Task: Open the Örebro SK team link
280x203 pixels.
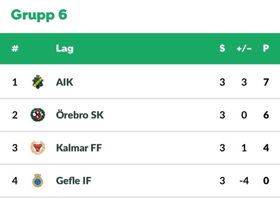Action: tap(80, 115)
